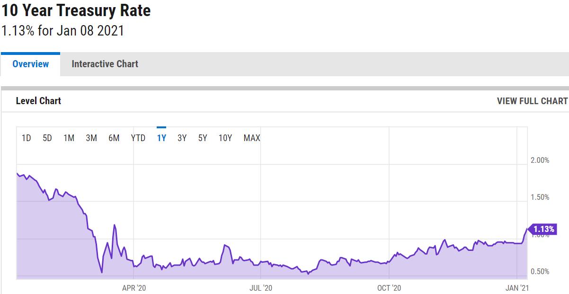Switch to the Overview tab
The width and height of the screenshot is (569, 294).
coord(30,64)
